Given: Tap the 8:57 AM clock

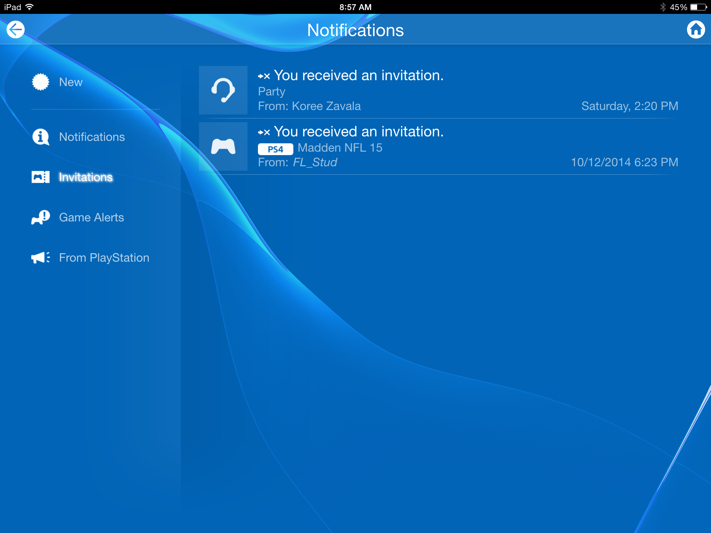Looking at the screenshot, I should pyautogui.click(x=355, y=7).
